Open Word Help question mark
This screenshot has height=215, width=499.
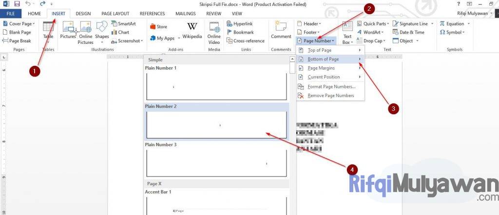click(x=459, y=4)
